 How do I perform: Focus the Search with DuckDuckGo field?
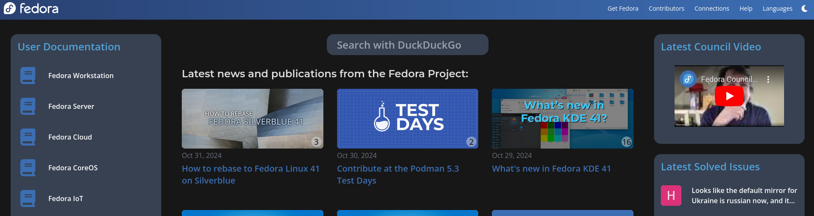407,45
